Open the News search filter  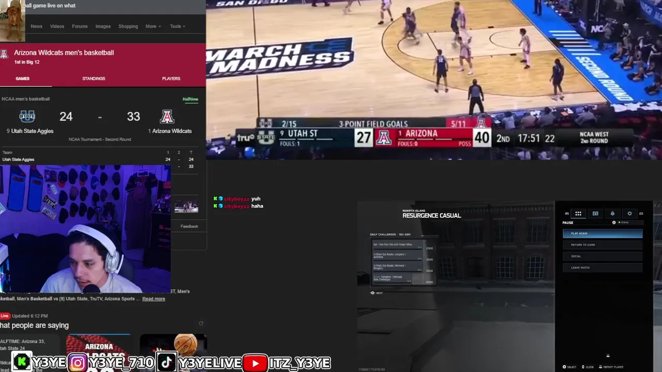tap(36, 26)
